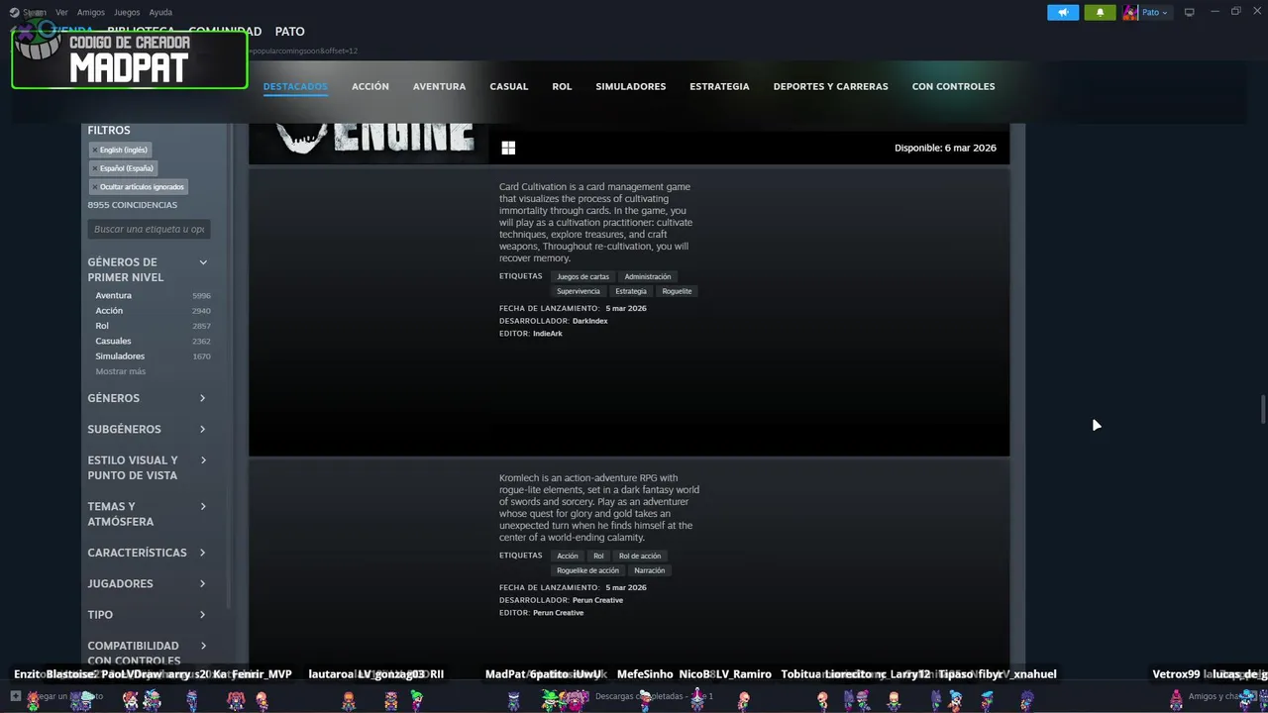This screenshot has width=1268, height=713.
Task: Select the AVENTURA store tab
Action: pos(439,86)
